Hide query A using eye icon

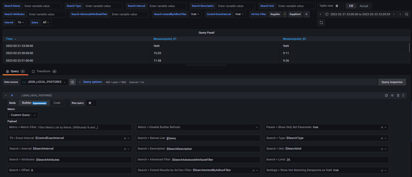click(392, 95)
